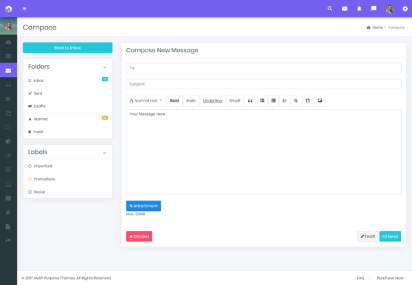Select the mailbox envelope icon in sidebar

[x=8, y=71]
